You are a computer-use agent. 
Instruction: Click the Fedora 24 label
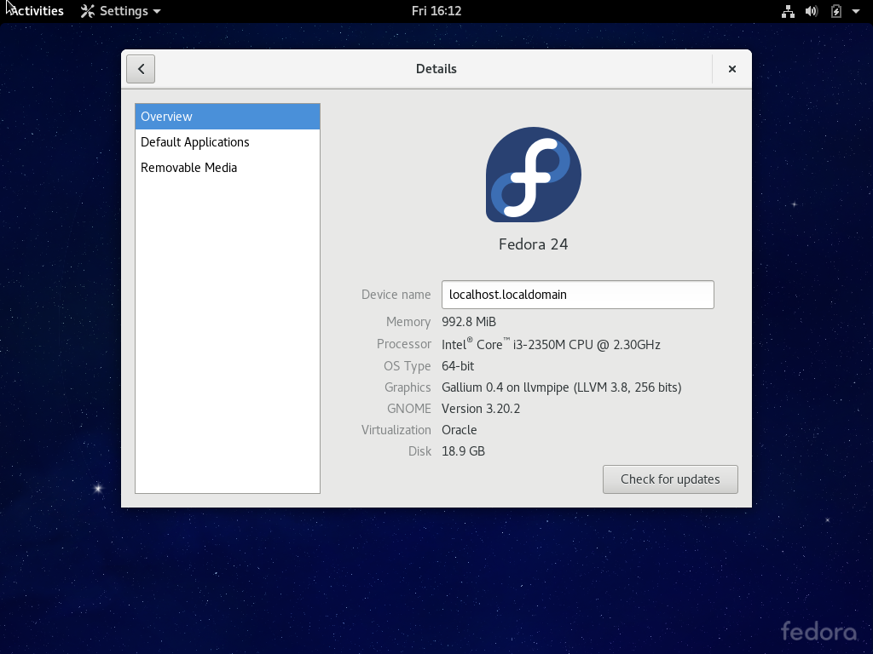[534, 244]
